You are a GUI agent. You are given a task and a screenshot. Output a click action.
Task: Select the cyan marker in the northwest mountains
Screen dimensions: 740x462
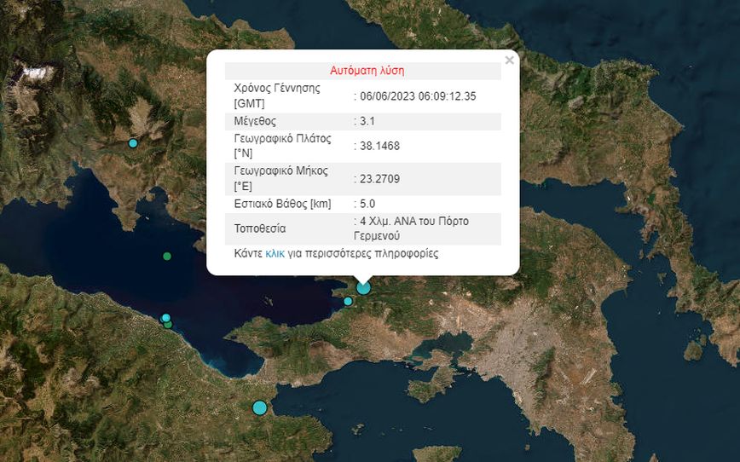pyautogui.click(x=133, y=143)
